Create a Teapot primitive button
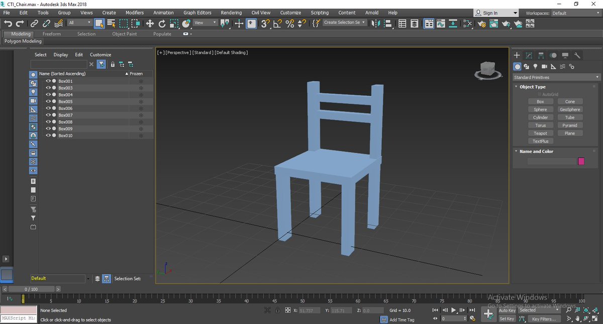603x324 pixels. tap(540, 134)
